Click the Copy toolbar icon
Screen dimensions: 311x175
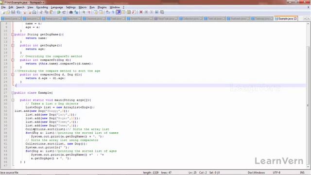(x=47, y=12)
